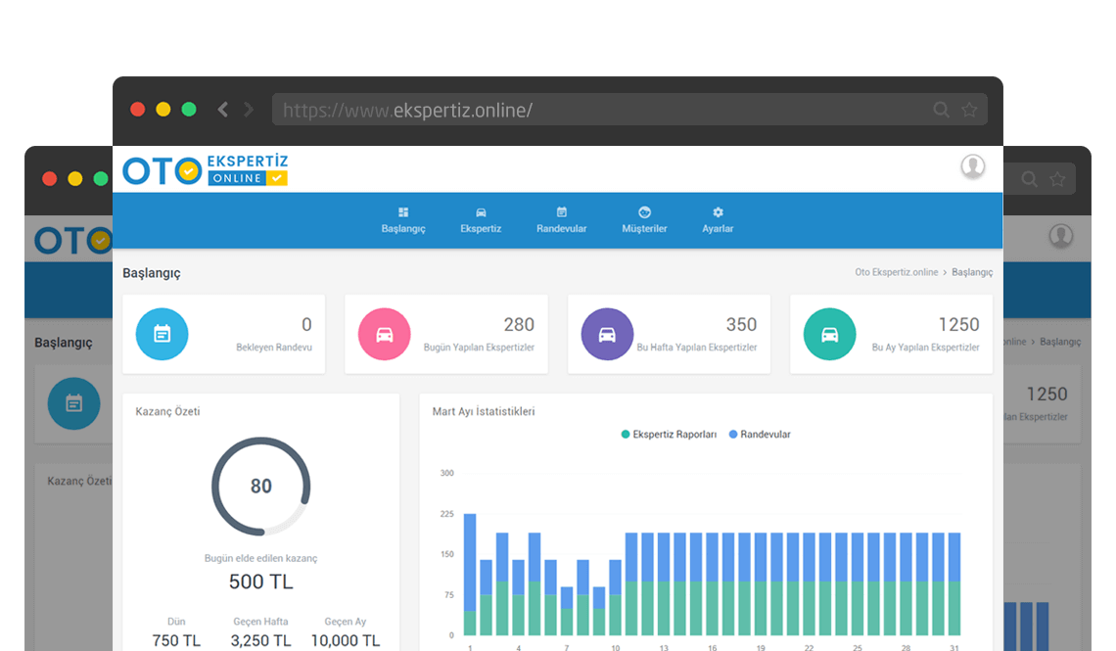
Task: Open Ayarlar settings in navigation
Action: click(x=718, y=220)
